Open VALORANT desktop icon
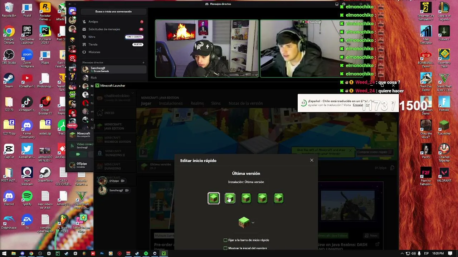The height and width of the screenshot is (257, 458). (x=444, y=175)
